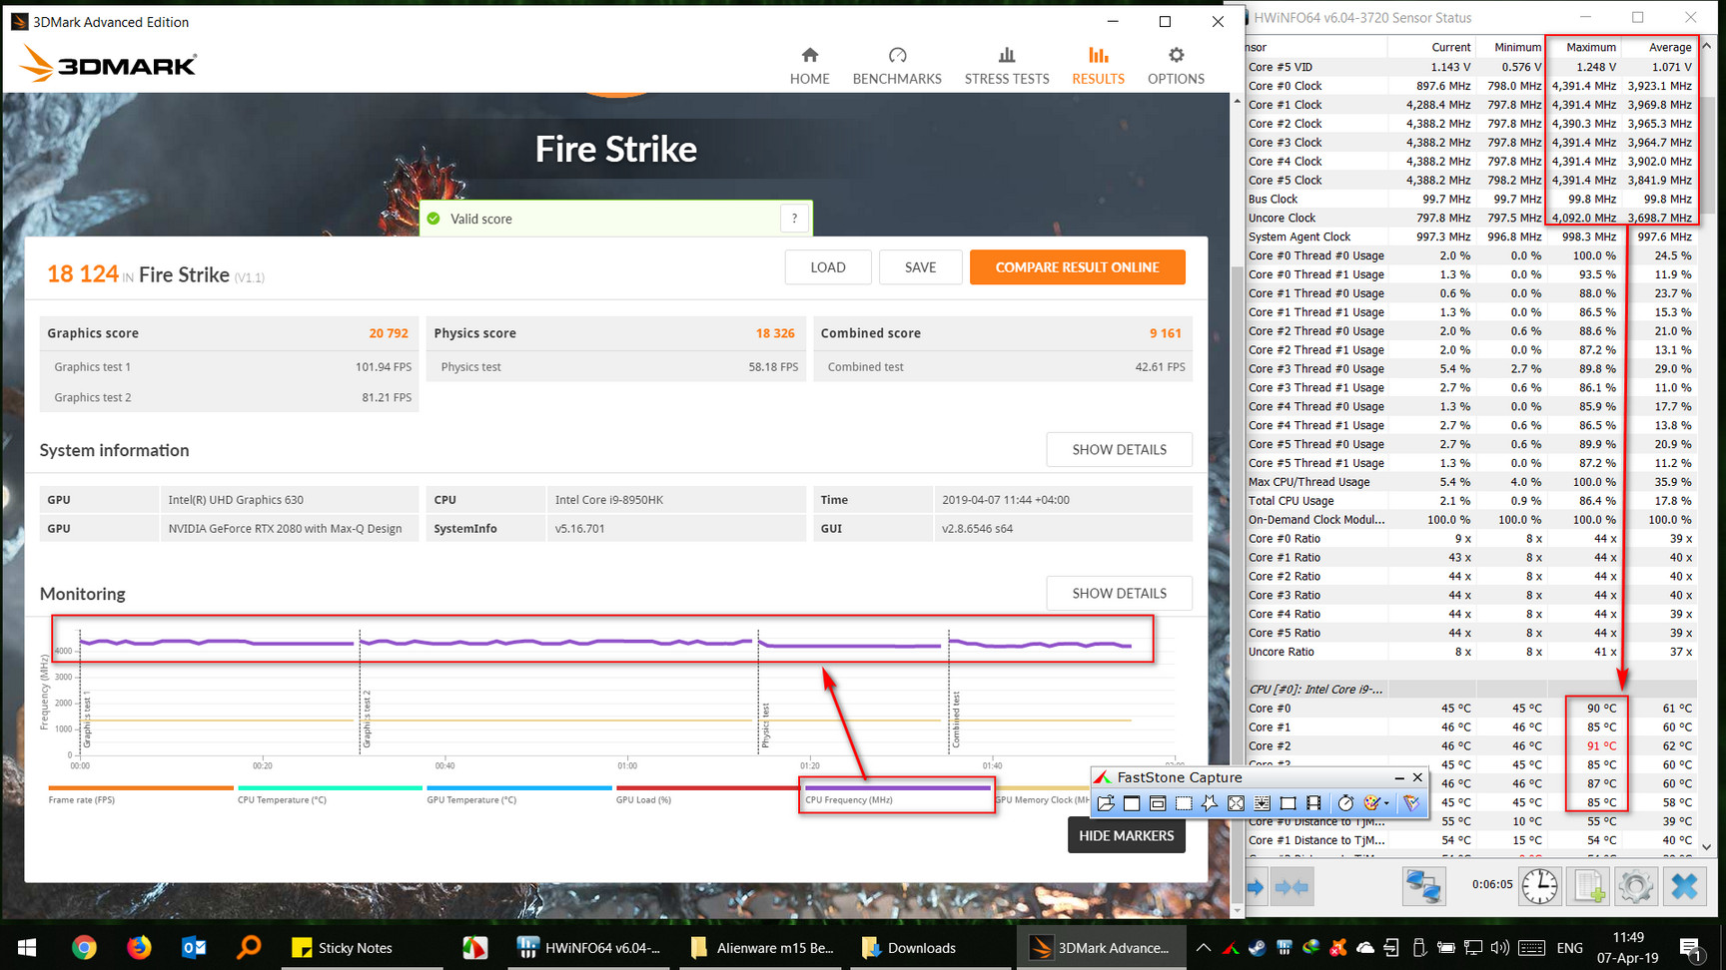The height and width of the screenshot is (970, 1726).
Task: Select FastStone capture rectangular region tool
Action: (x=1184, y=803)
